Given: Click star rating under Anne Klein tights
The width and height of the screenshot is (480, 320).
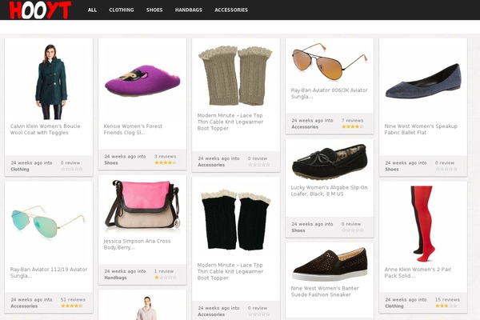Looking at the screenshot, I should 446,306.
